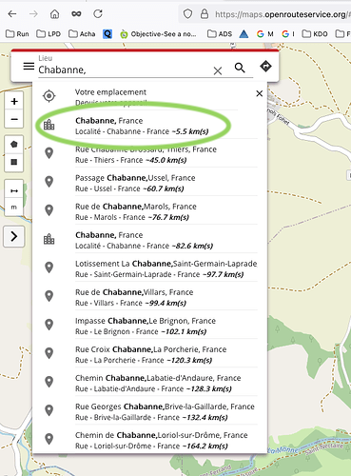Toggle the map scale unit m
351x476 pixels.
[x=14, y=208]
